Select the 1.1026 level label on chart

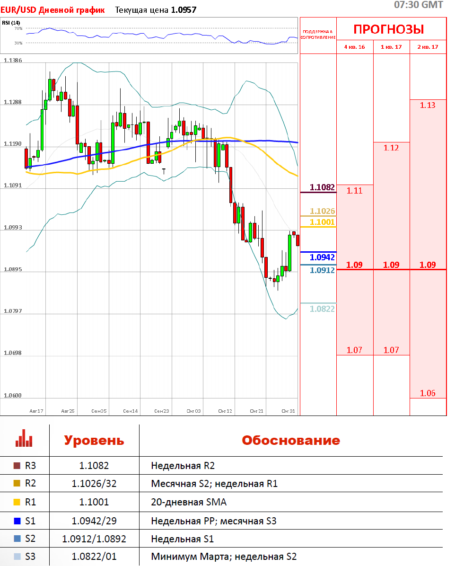(322, 211)
